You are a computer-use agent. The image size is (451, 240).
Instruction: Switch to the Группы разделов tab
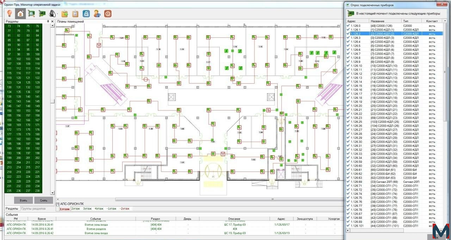coord(33,209)
